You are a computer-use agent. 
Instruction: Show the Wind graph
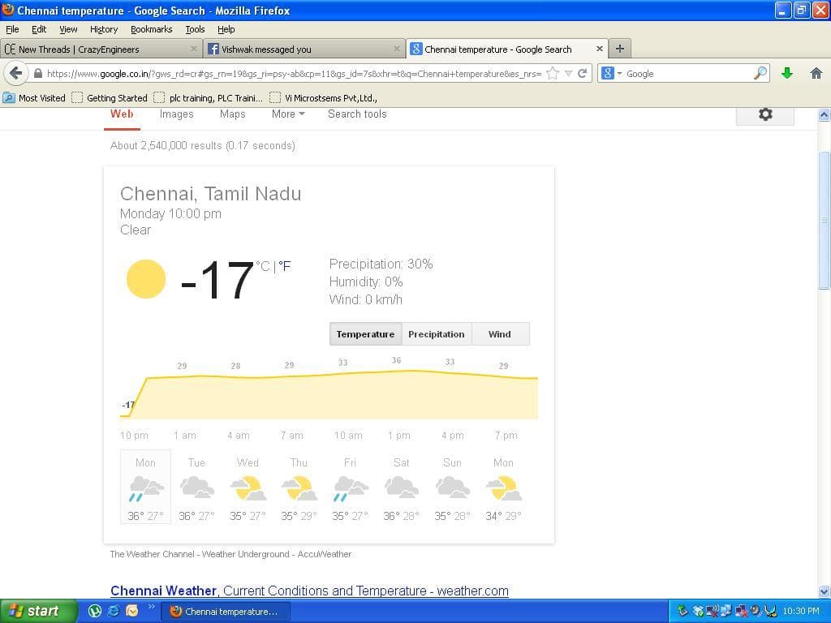[500, 334]
